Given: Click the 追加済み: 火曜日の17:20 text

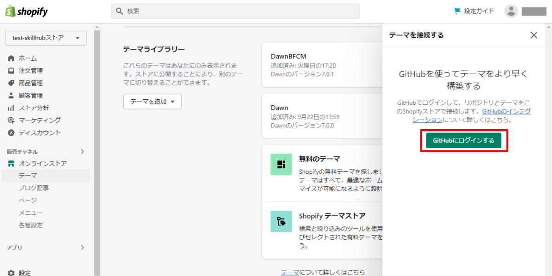Looking at the screenshot, I should (x=303, y=66).
